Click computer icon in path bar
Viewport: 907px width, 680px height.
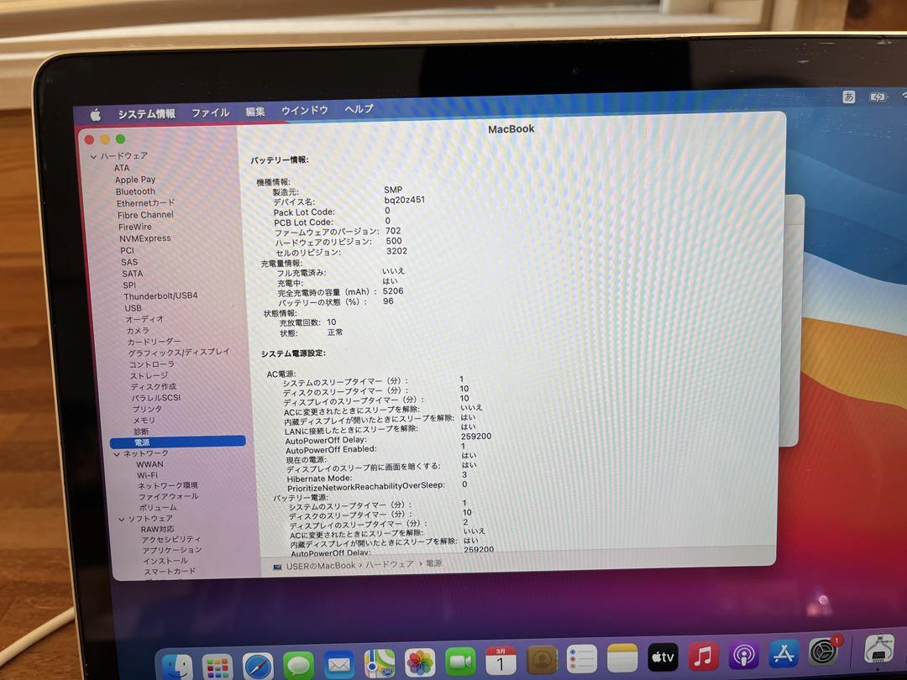pyautogui.click(x=278, y=567)
